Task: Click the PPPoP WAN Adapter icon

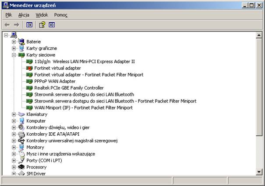Action: coord(29,81)
